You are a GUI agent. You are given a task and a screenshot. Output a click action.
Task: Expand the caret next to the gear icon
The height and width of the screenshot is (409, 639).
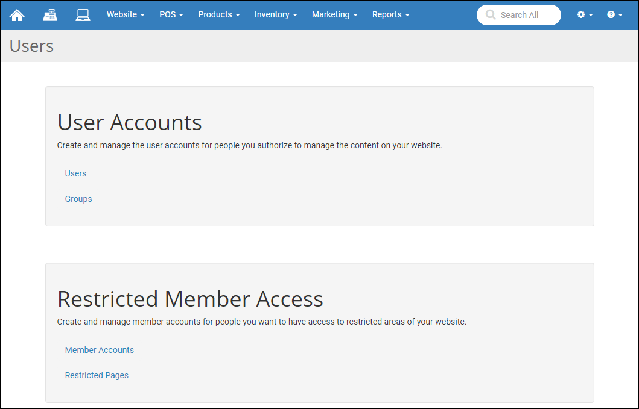coord(590,14)
